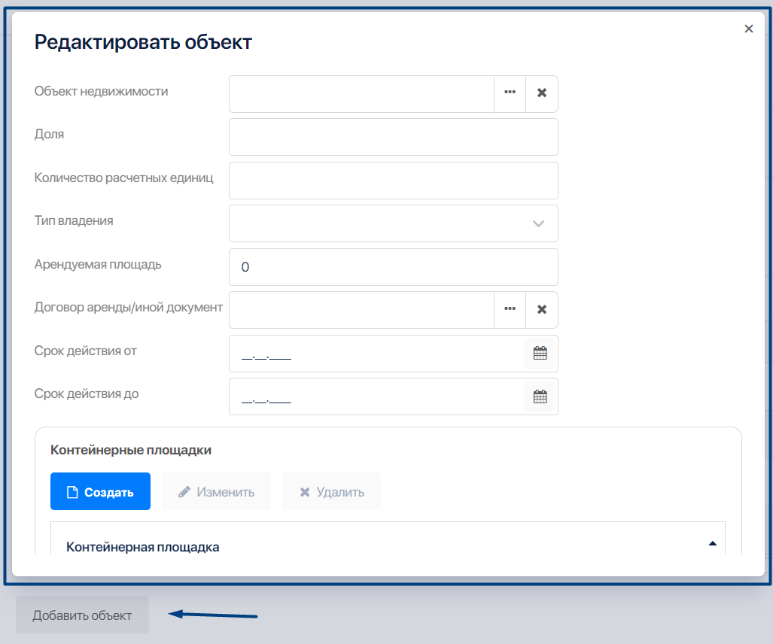Click the Срок действия от date input

point(376,354)
